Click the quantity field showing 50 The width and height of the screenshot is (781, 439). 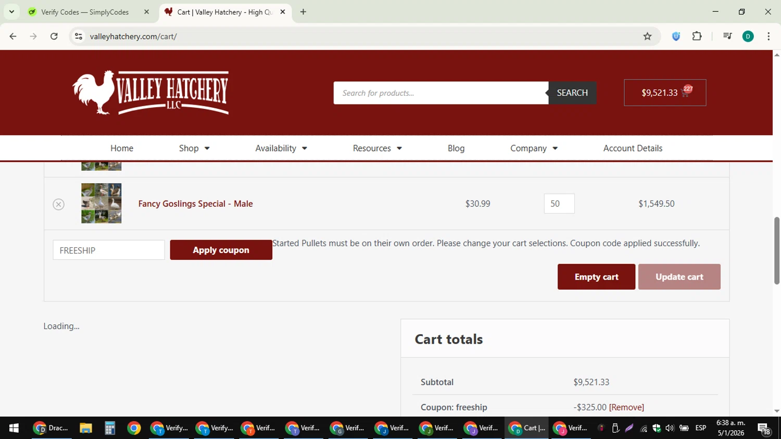pyautogui.click(x=559, y=204)
